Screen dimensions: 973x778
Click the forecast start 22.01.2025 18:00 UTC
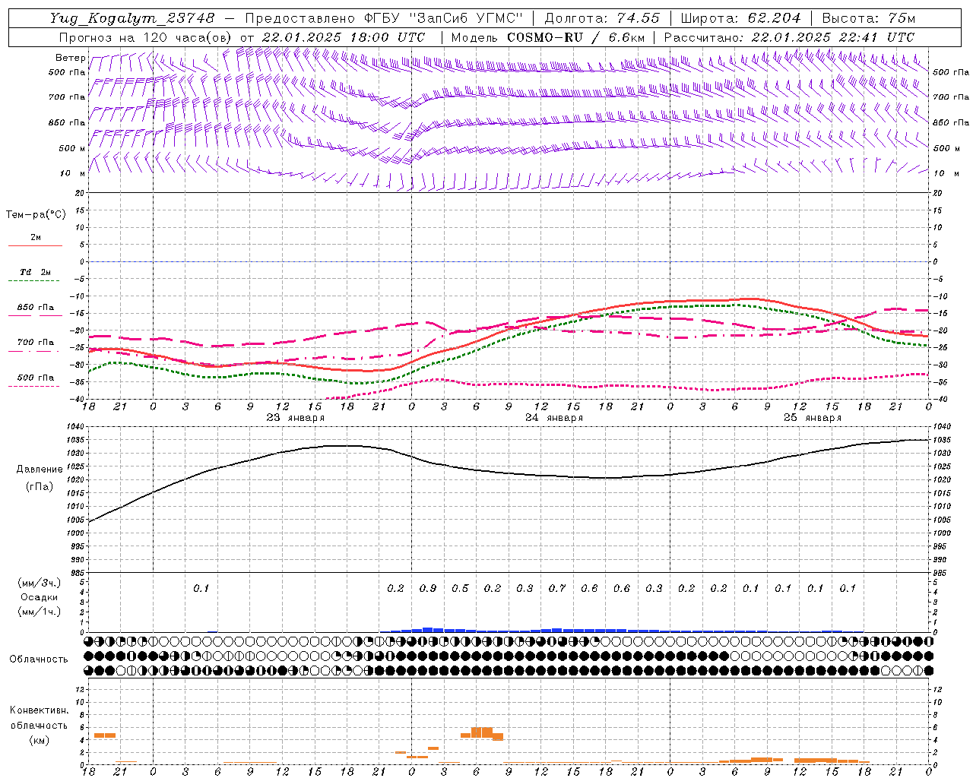tap(344, 37)
